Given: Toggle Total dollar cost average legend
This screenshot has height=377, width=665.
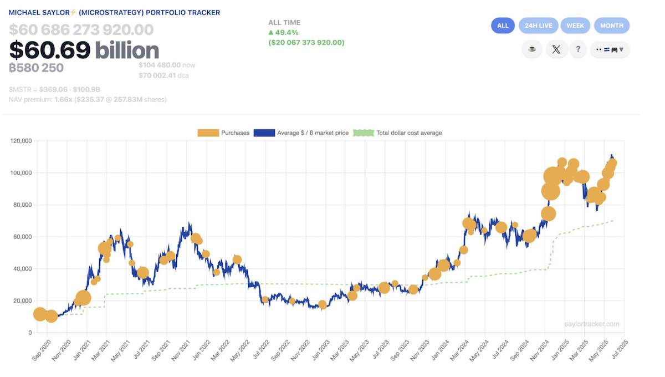Looking at the screenshot, I should pos(398,133).
